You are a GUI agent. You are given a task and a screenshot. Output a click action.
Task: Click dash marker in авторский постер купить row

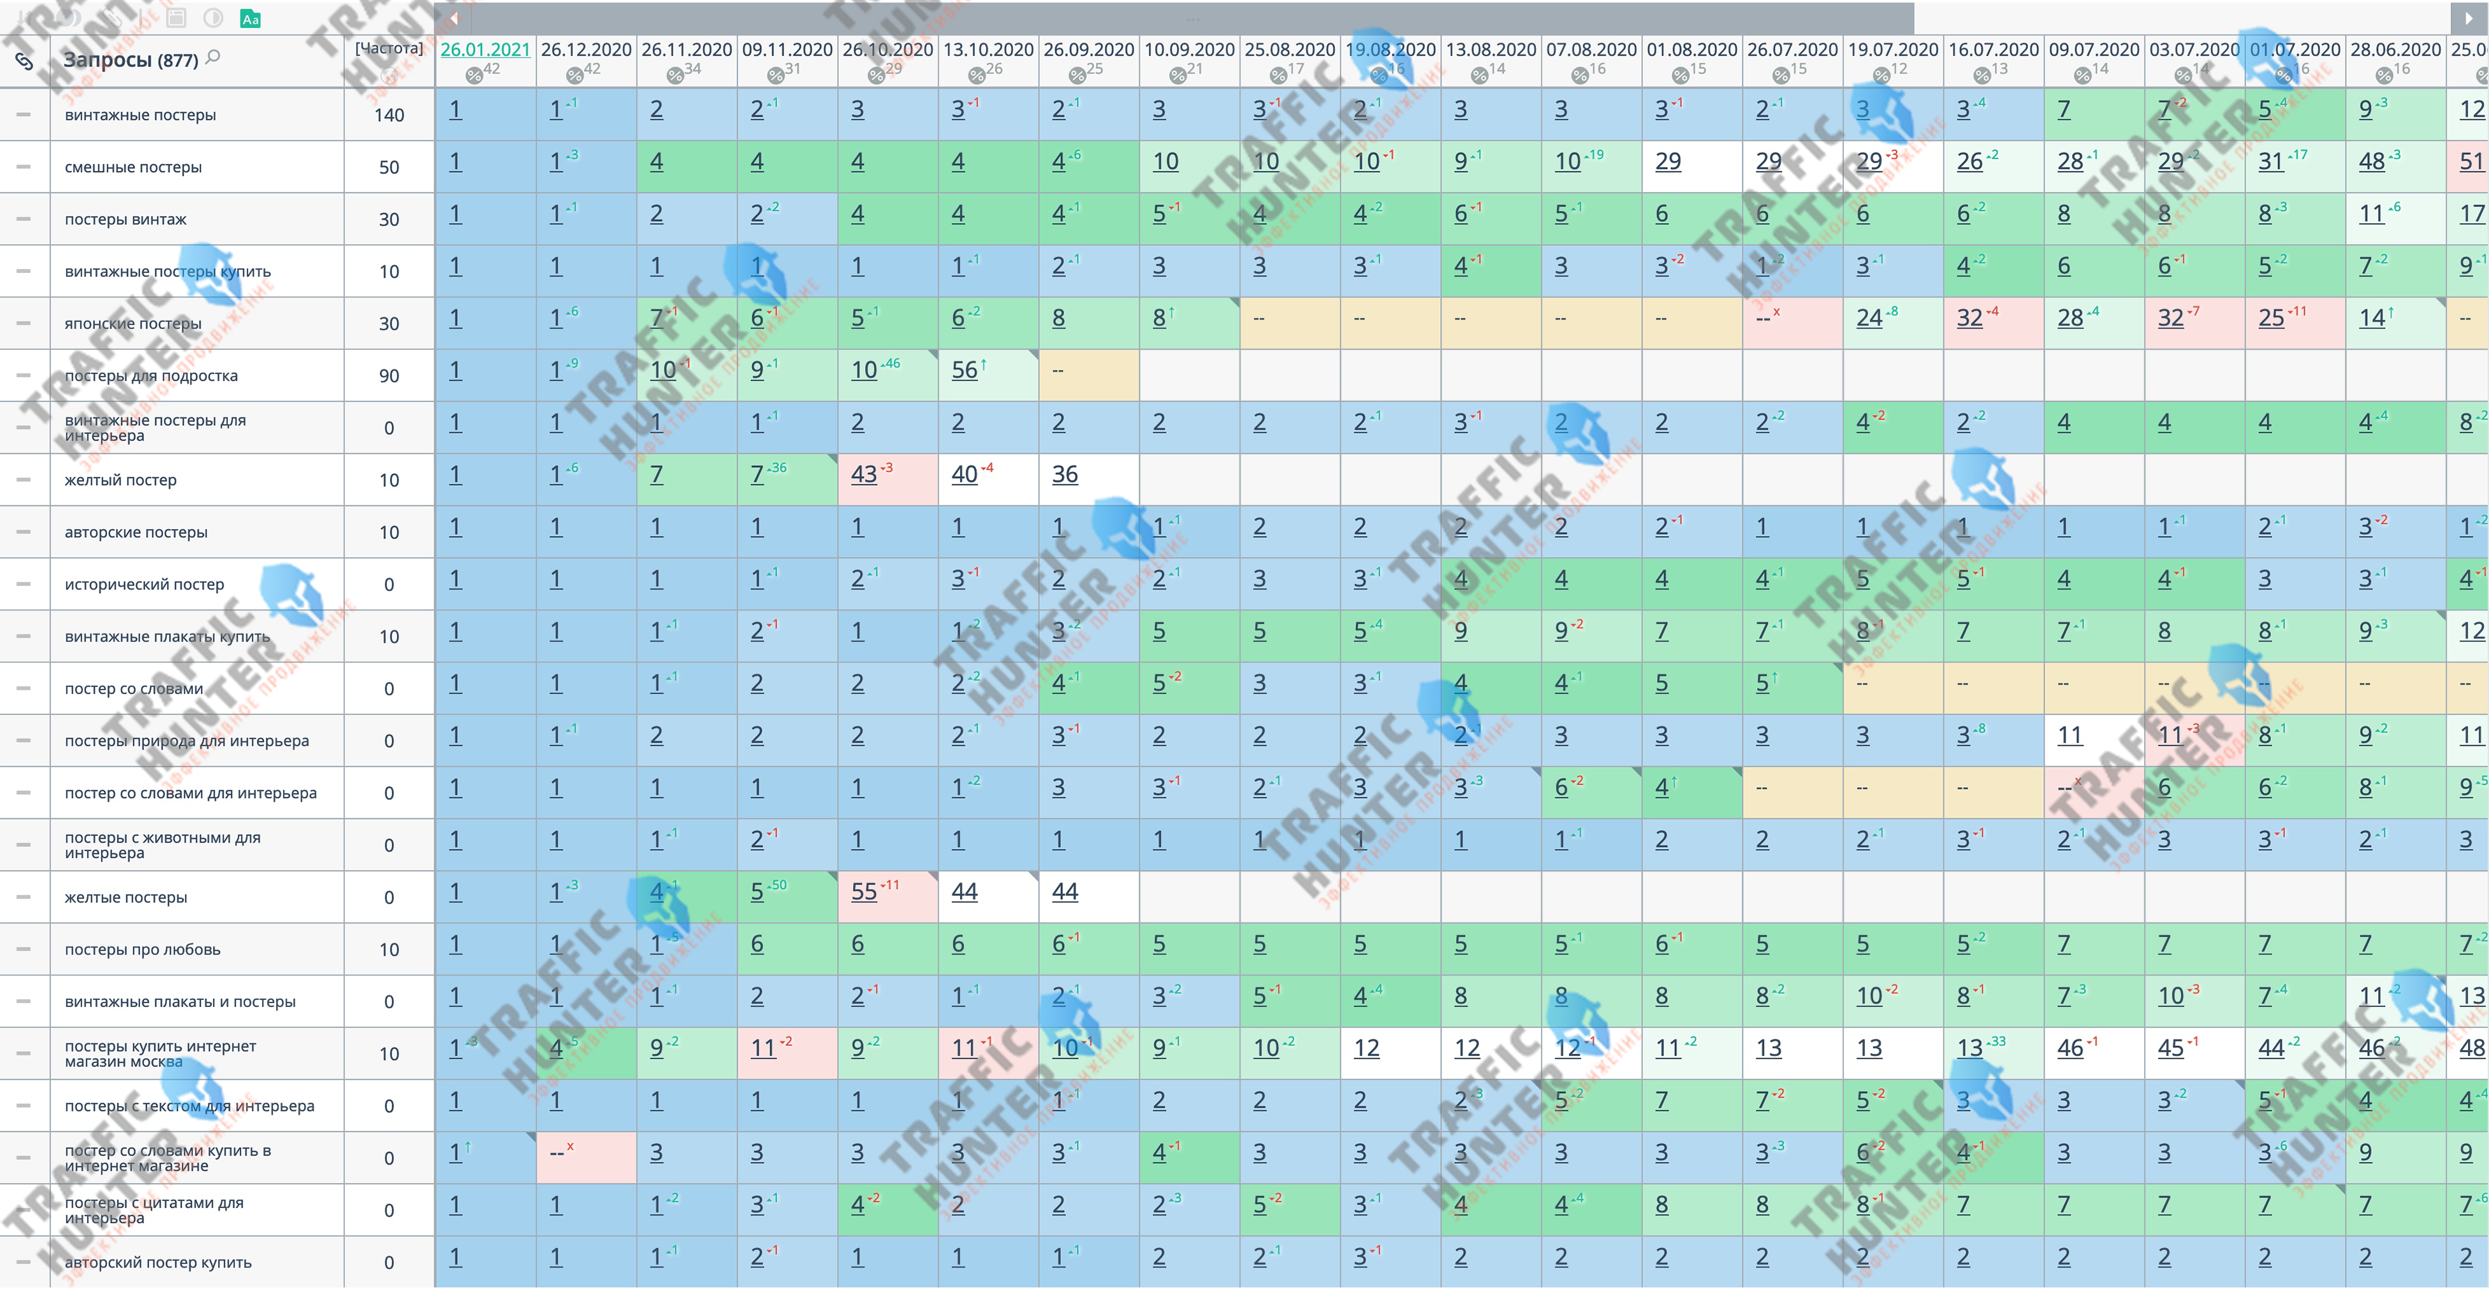pos(24,1262)
